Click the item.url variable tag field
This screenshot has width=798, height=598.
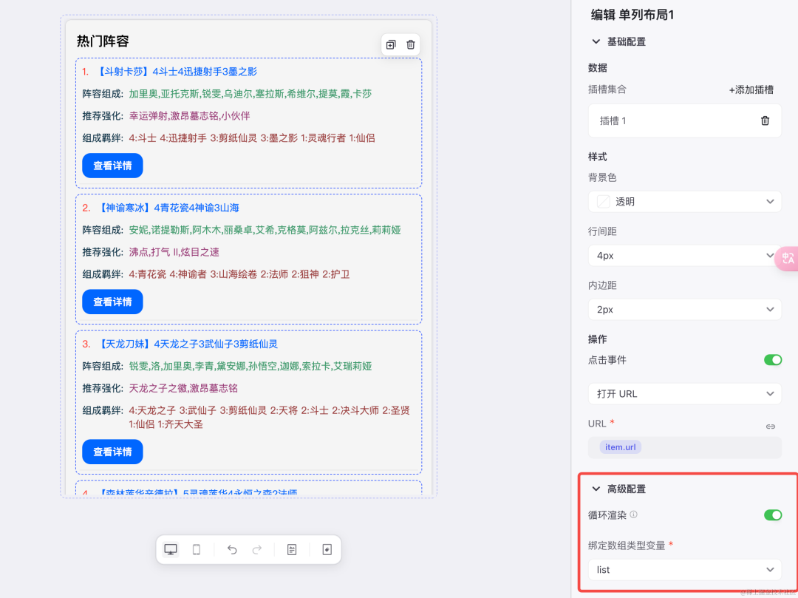(684, 447)
